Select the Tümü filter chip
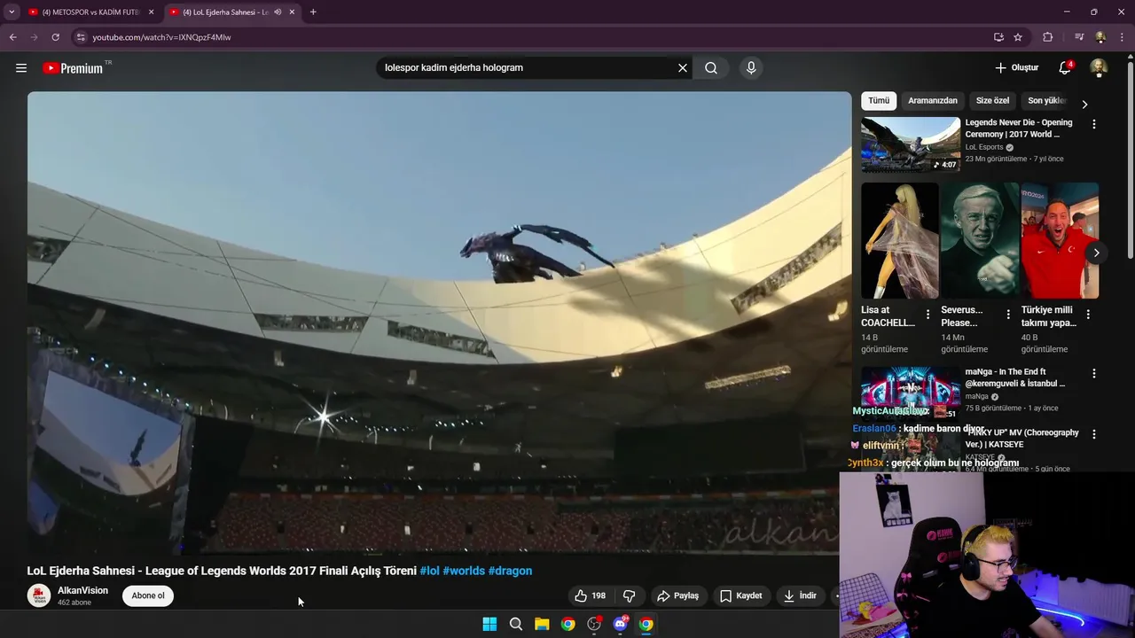Screen dimensions: 1135x638 [879, 101]
